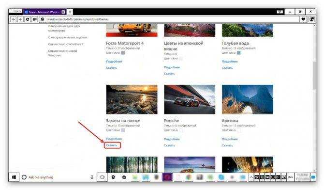Click the browser forward arrow button

click(20, 19)
